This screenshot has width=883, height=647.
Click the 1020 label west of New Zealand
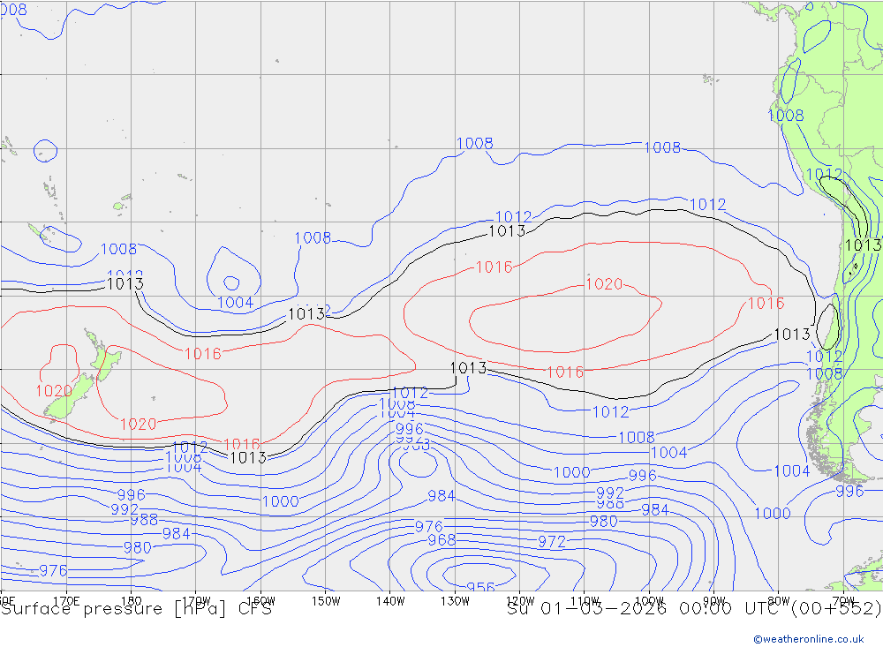point(54,391)
